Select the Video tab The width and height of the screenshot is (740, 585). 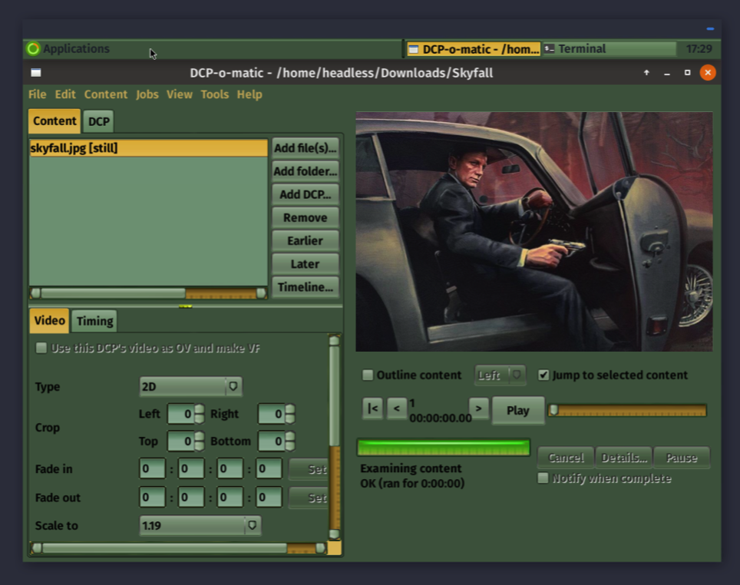[x=50, y=320]
